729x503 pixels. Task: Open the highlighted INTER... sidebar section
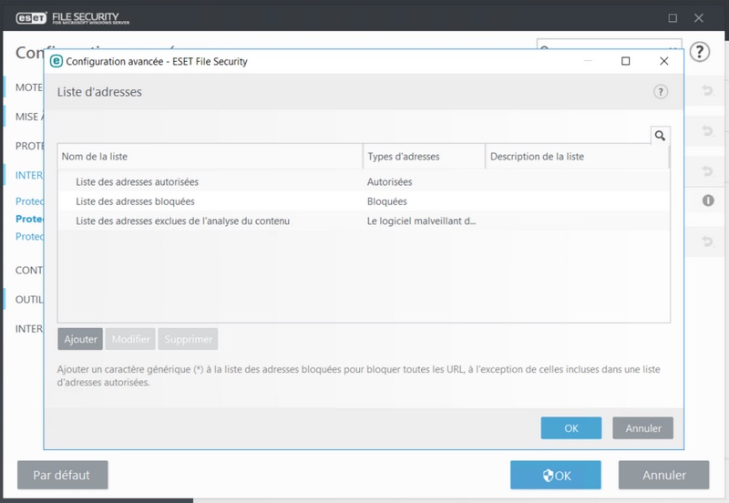coord(29,175)
